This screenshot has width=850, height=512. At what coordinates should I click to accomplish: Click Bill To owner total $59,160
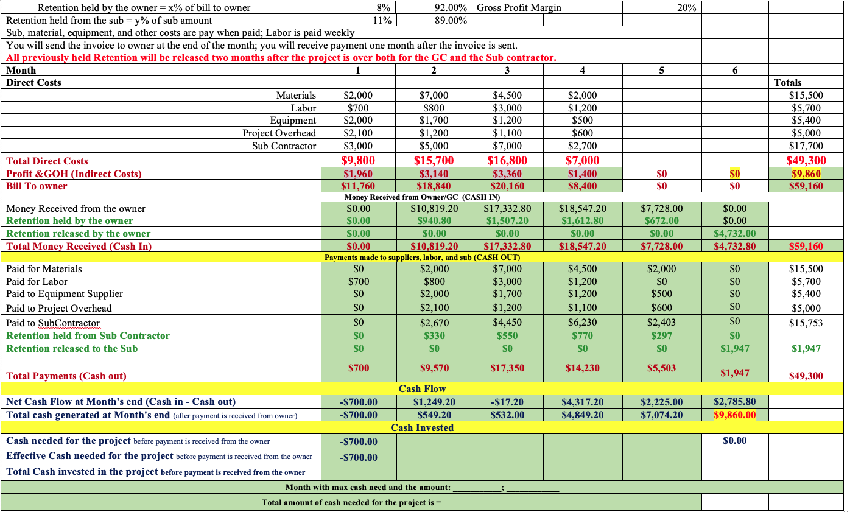[x=806, y=186]
